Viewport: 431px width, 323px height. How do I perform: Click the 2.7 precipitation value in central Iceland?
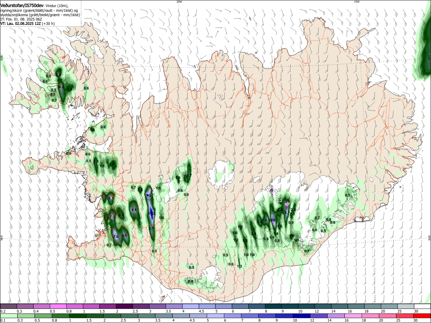189,175
